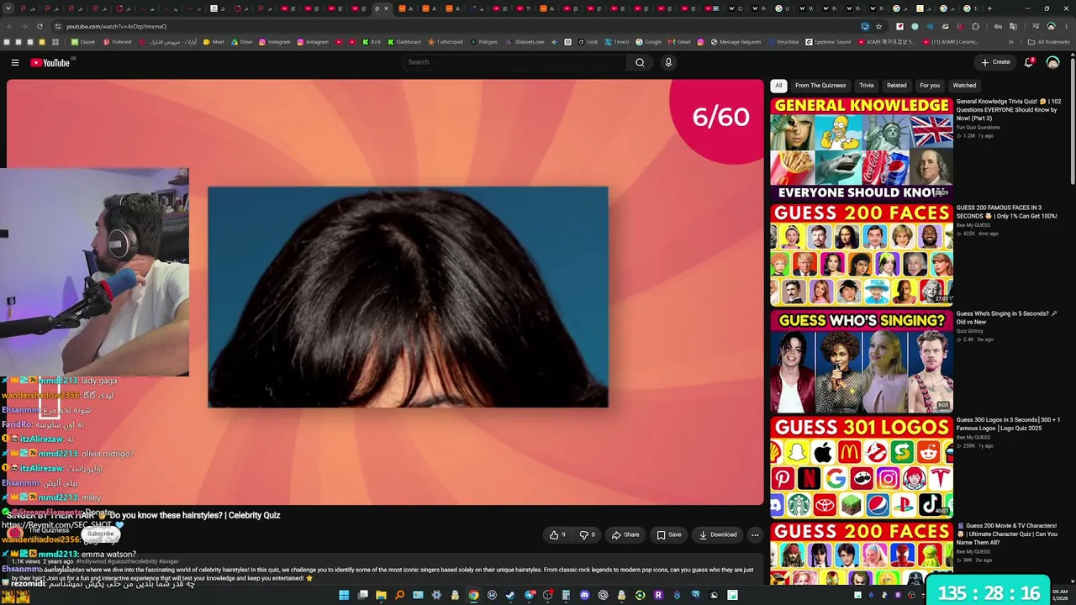Expand the All Bookmarks folder
The height and width of the screenshot is (605, 1076).
1048,42
